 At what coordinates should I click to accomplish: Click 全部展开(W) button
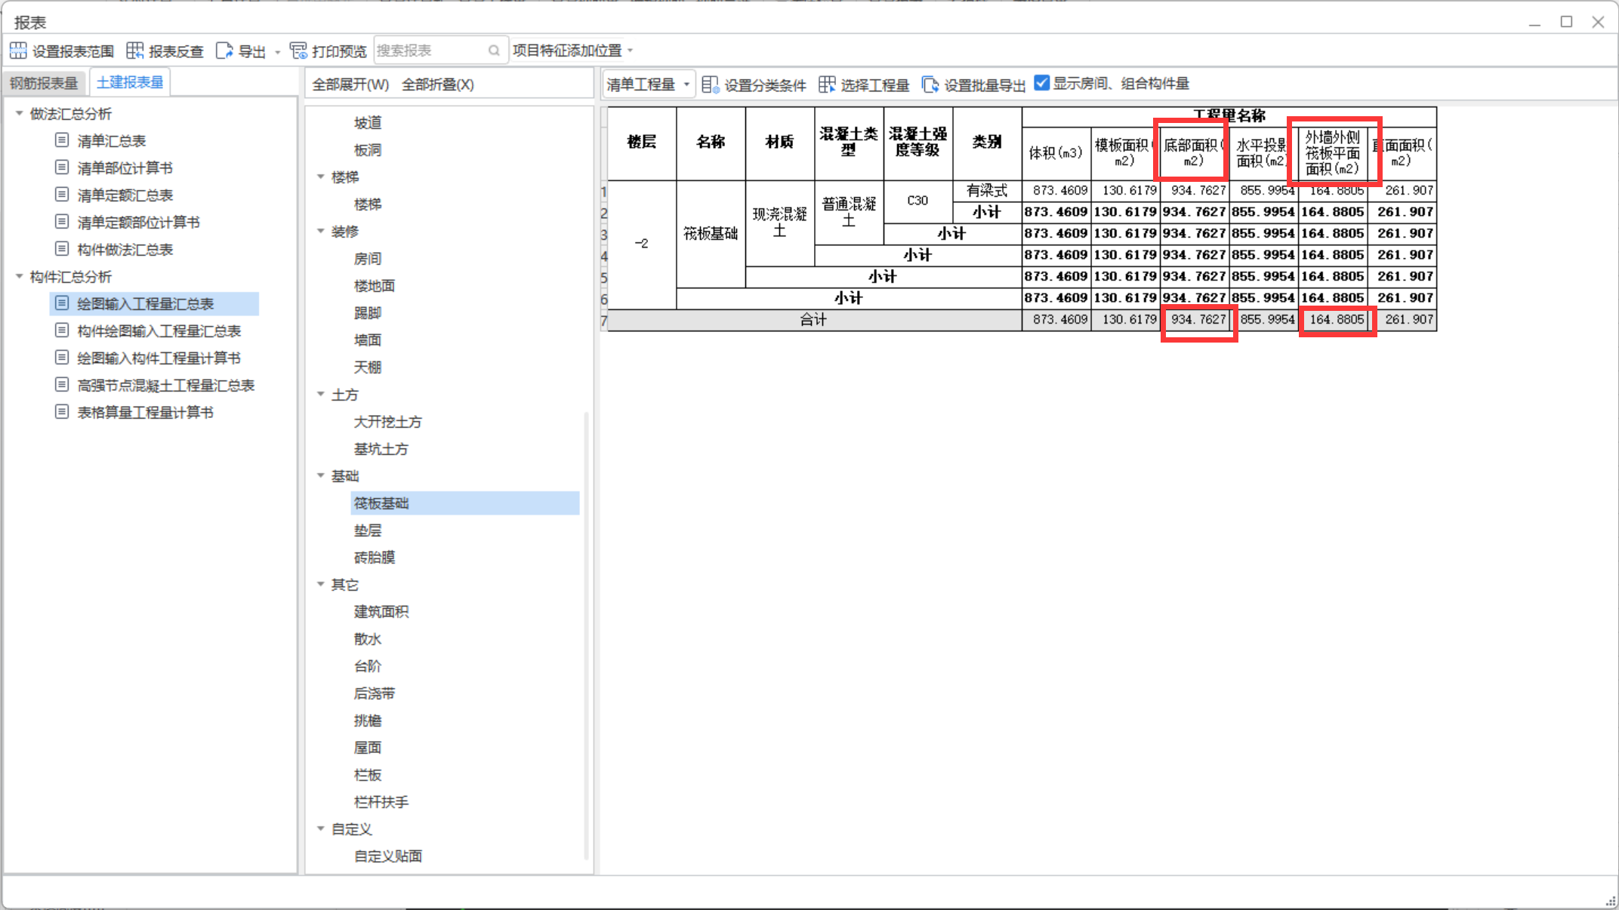point(350,85)
